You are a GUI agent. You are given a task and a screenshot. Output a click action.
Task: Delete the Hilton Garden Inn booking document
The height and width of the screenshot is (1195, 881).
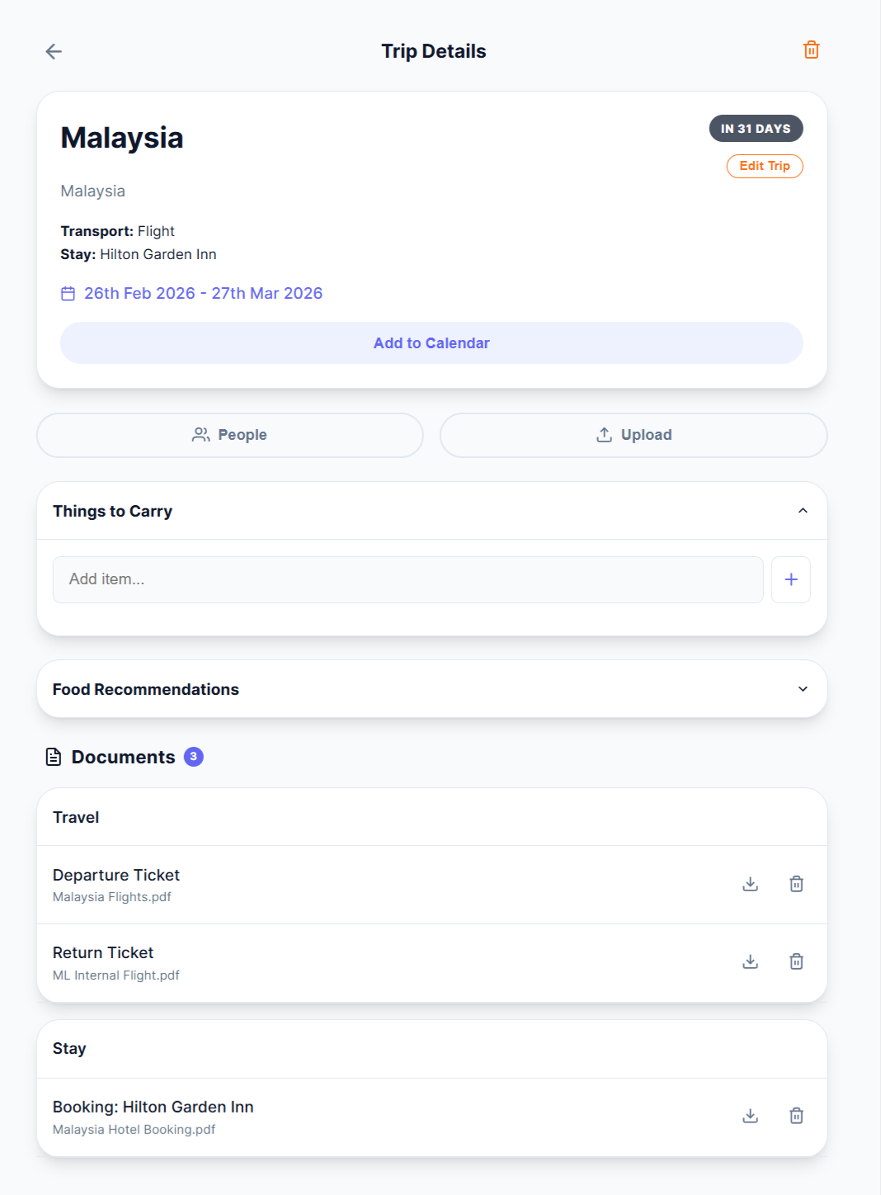pyautogui.click(x=796, y=1115)
